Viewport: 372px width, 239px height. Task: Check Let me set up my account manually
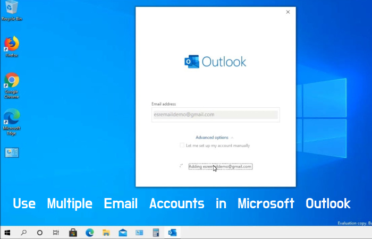click(182, 145)
